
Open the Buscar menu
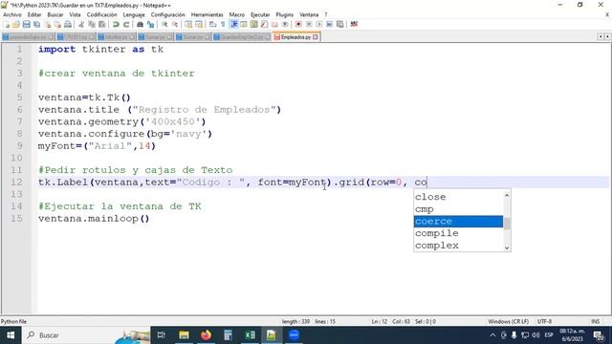coord(55,14)
